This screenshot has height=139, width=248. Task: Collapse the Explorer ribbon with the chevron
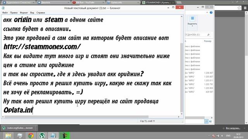pos(207,13)
